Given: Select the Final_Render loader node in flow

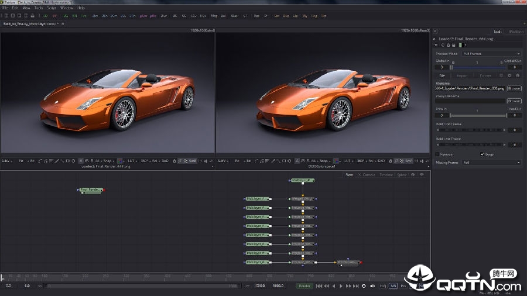Looking at the screenshot, I should (x=91, y=190).
